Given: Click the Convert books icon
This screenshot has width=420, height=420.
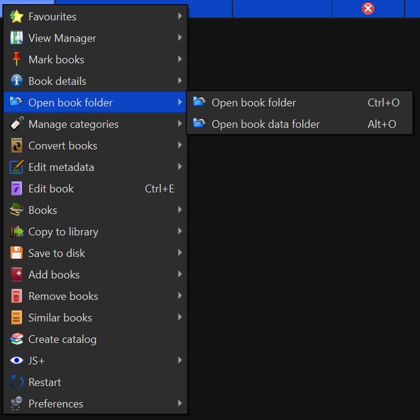Looking at the screenshot, I should tap(17, 146).
